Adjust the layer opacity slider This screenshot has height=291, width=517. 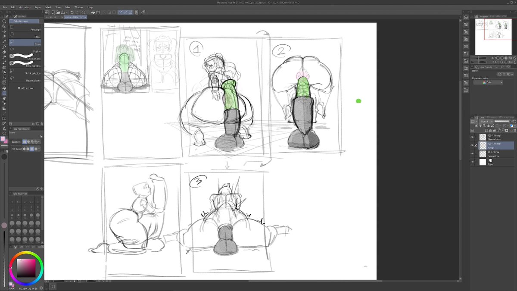(501, 122)
